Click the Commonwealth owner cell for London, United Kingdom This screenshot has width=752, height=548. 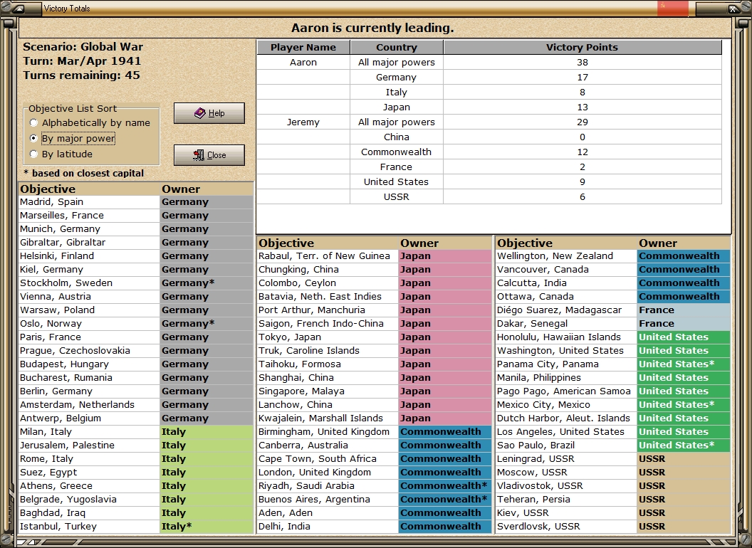445,473
